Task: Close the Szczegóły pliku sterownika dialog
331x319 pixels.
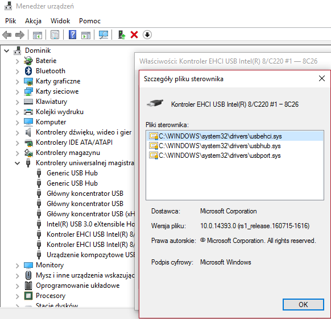Action: (322, 78)
